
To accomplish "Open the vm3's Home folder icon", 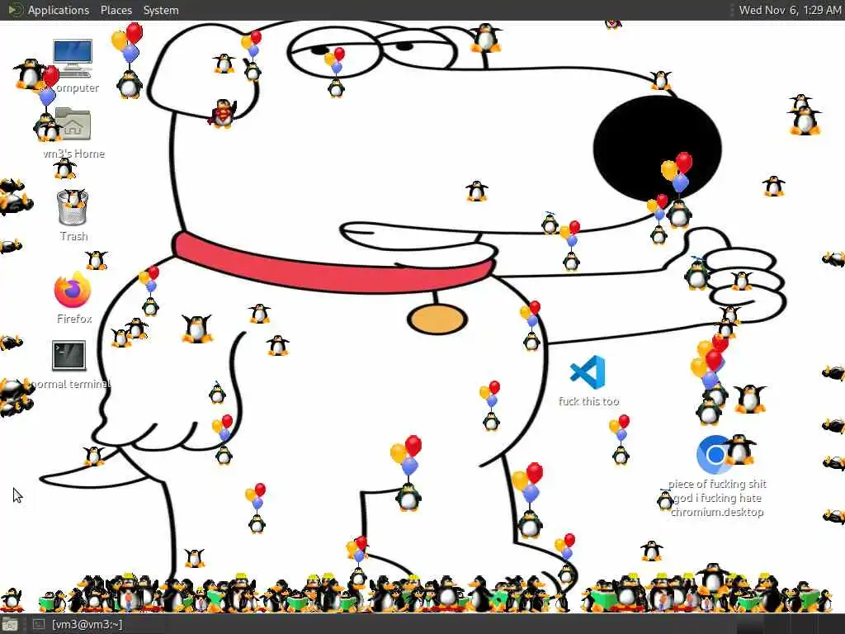I will point(73,124).
